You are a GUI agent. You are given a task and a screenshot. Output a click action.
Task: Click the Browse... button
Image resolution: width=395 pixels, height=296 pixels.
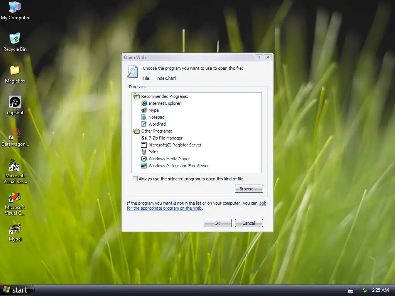point(249,189)
